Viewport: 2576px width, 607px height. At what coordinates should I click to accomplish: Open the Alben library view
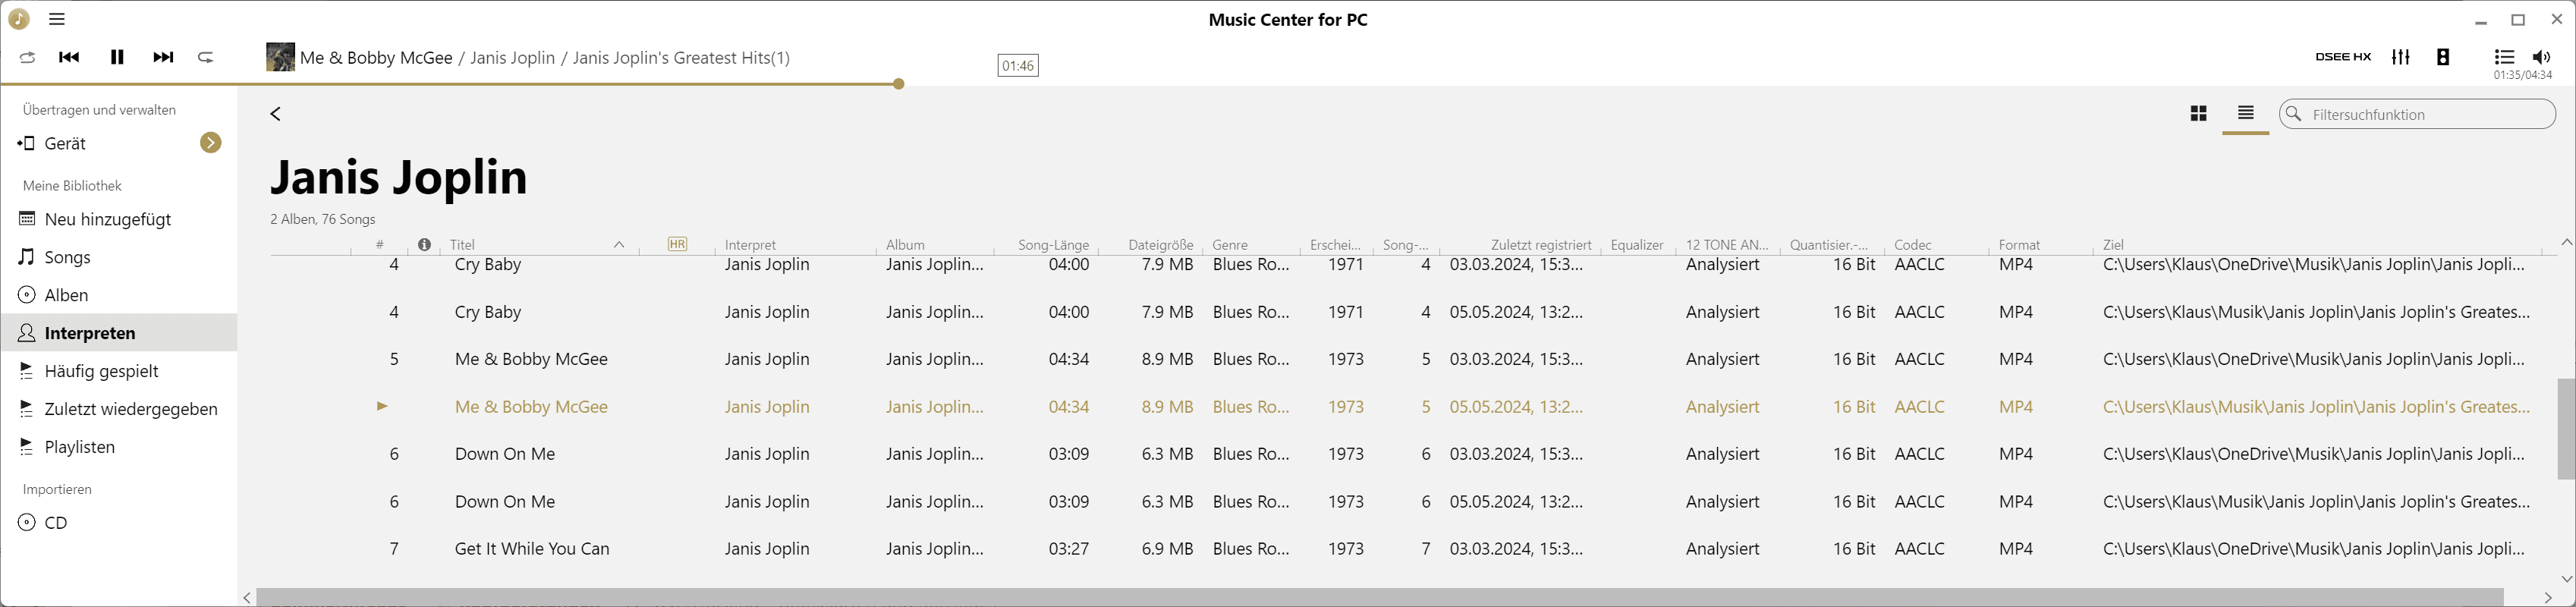coord(66,295)
